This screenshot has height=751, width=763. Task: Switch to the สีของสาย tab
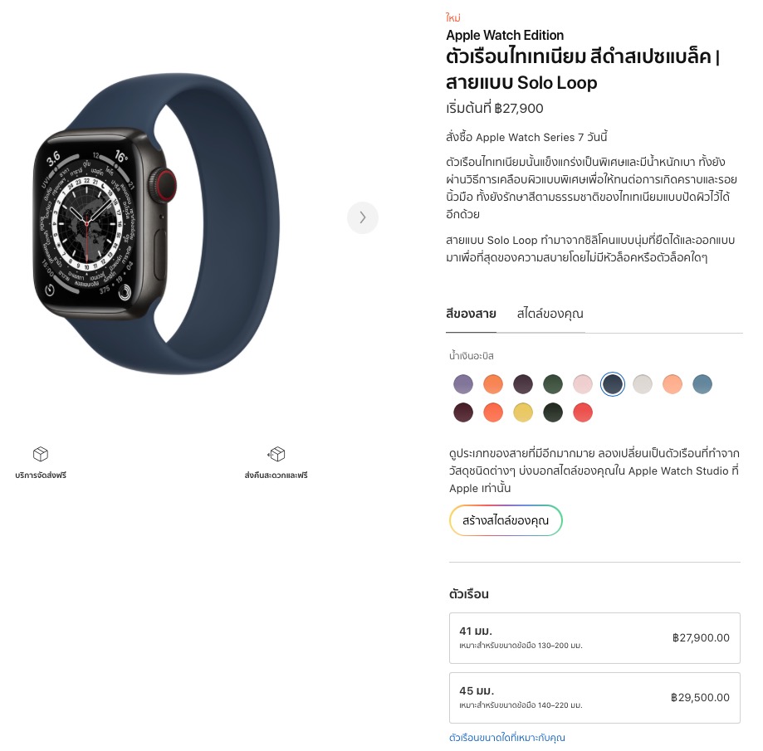[471, 314]
